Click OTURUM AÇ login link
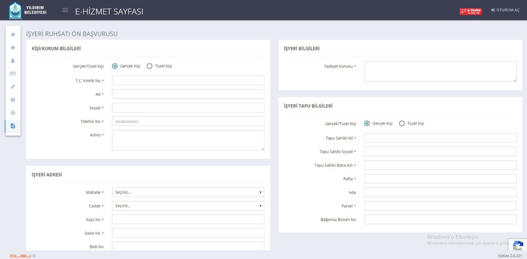 pyautogui.click(x=505, y=10)
